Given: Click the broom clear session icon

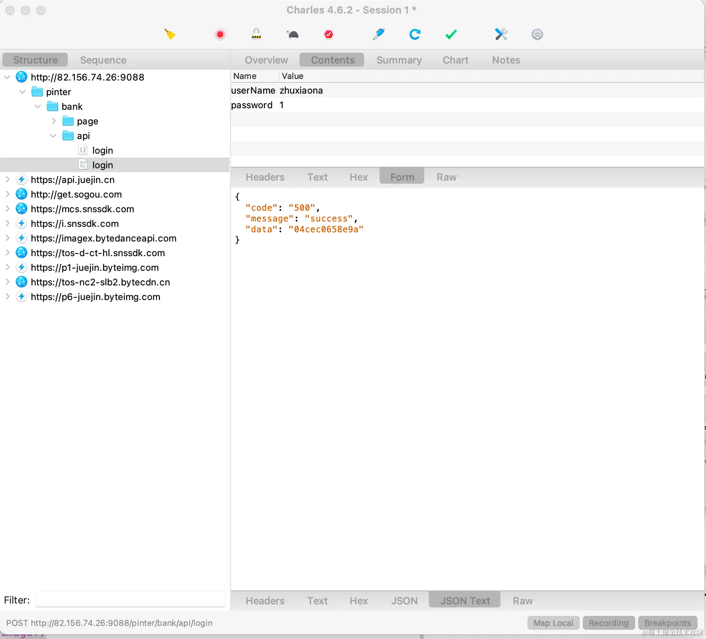Looking at the screenshot, I should (x=170, y=34).
